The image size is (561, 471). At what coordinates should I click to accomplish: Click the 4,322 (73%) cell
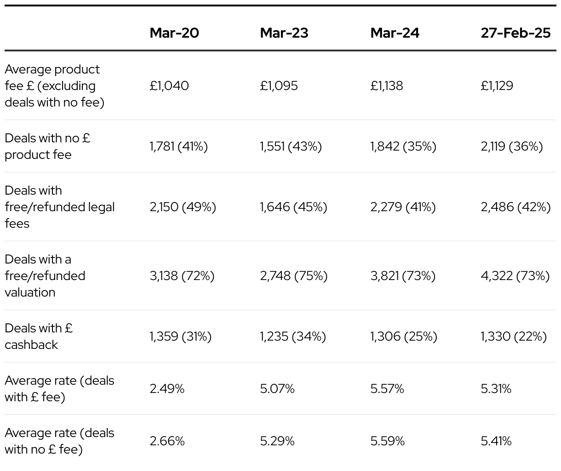click(x=515, y=276)
